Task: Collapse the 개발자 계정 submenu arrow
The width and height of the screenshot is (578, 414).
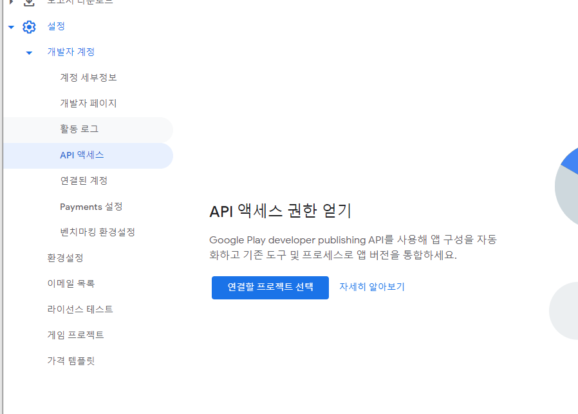Action: tap(29, 53)
